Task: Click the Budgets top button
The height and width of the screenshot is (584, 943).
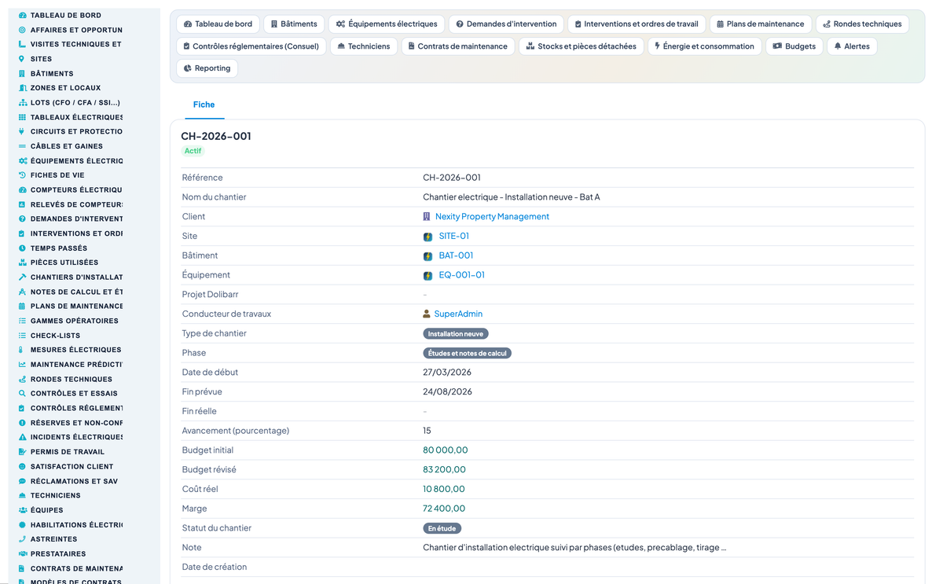Action: [794, 46]
